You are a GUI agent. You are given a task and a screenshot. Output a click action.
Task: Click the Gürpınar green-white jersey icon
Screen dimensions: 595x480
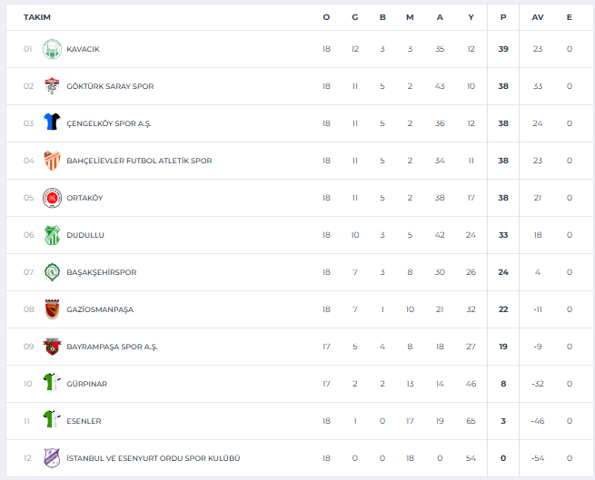click(x=52, y=382)
